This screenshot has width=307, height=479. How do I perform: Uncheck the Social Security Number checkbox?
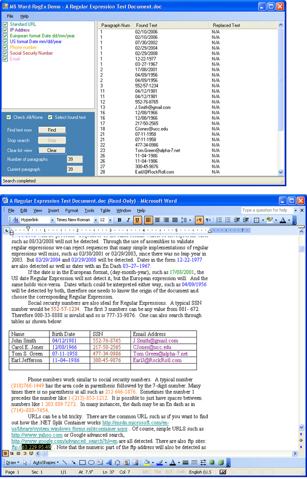pyautogui.click(x=5, y=53)
